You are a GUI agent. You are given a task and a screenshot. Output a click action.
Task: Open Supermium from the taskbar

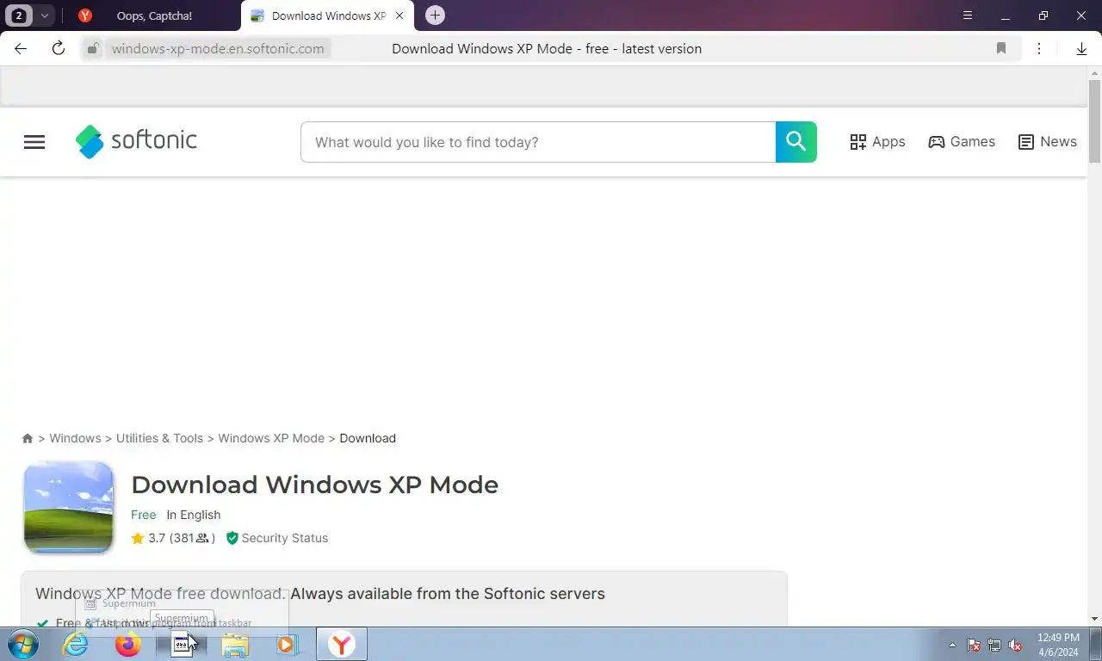182,644
